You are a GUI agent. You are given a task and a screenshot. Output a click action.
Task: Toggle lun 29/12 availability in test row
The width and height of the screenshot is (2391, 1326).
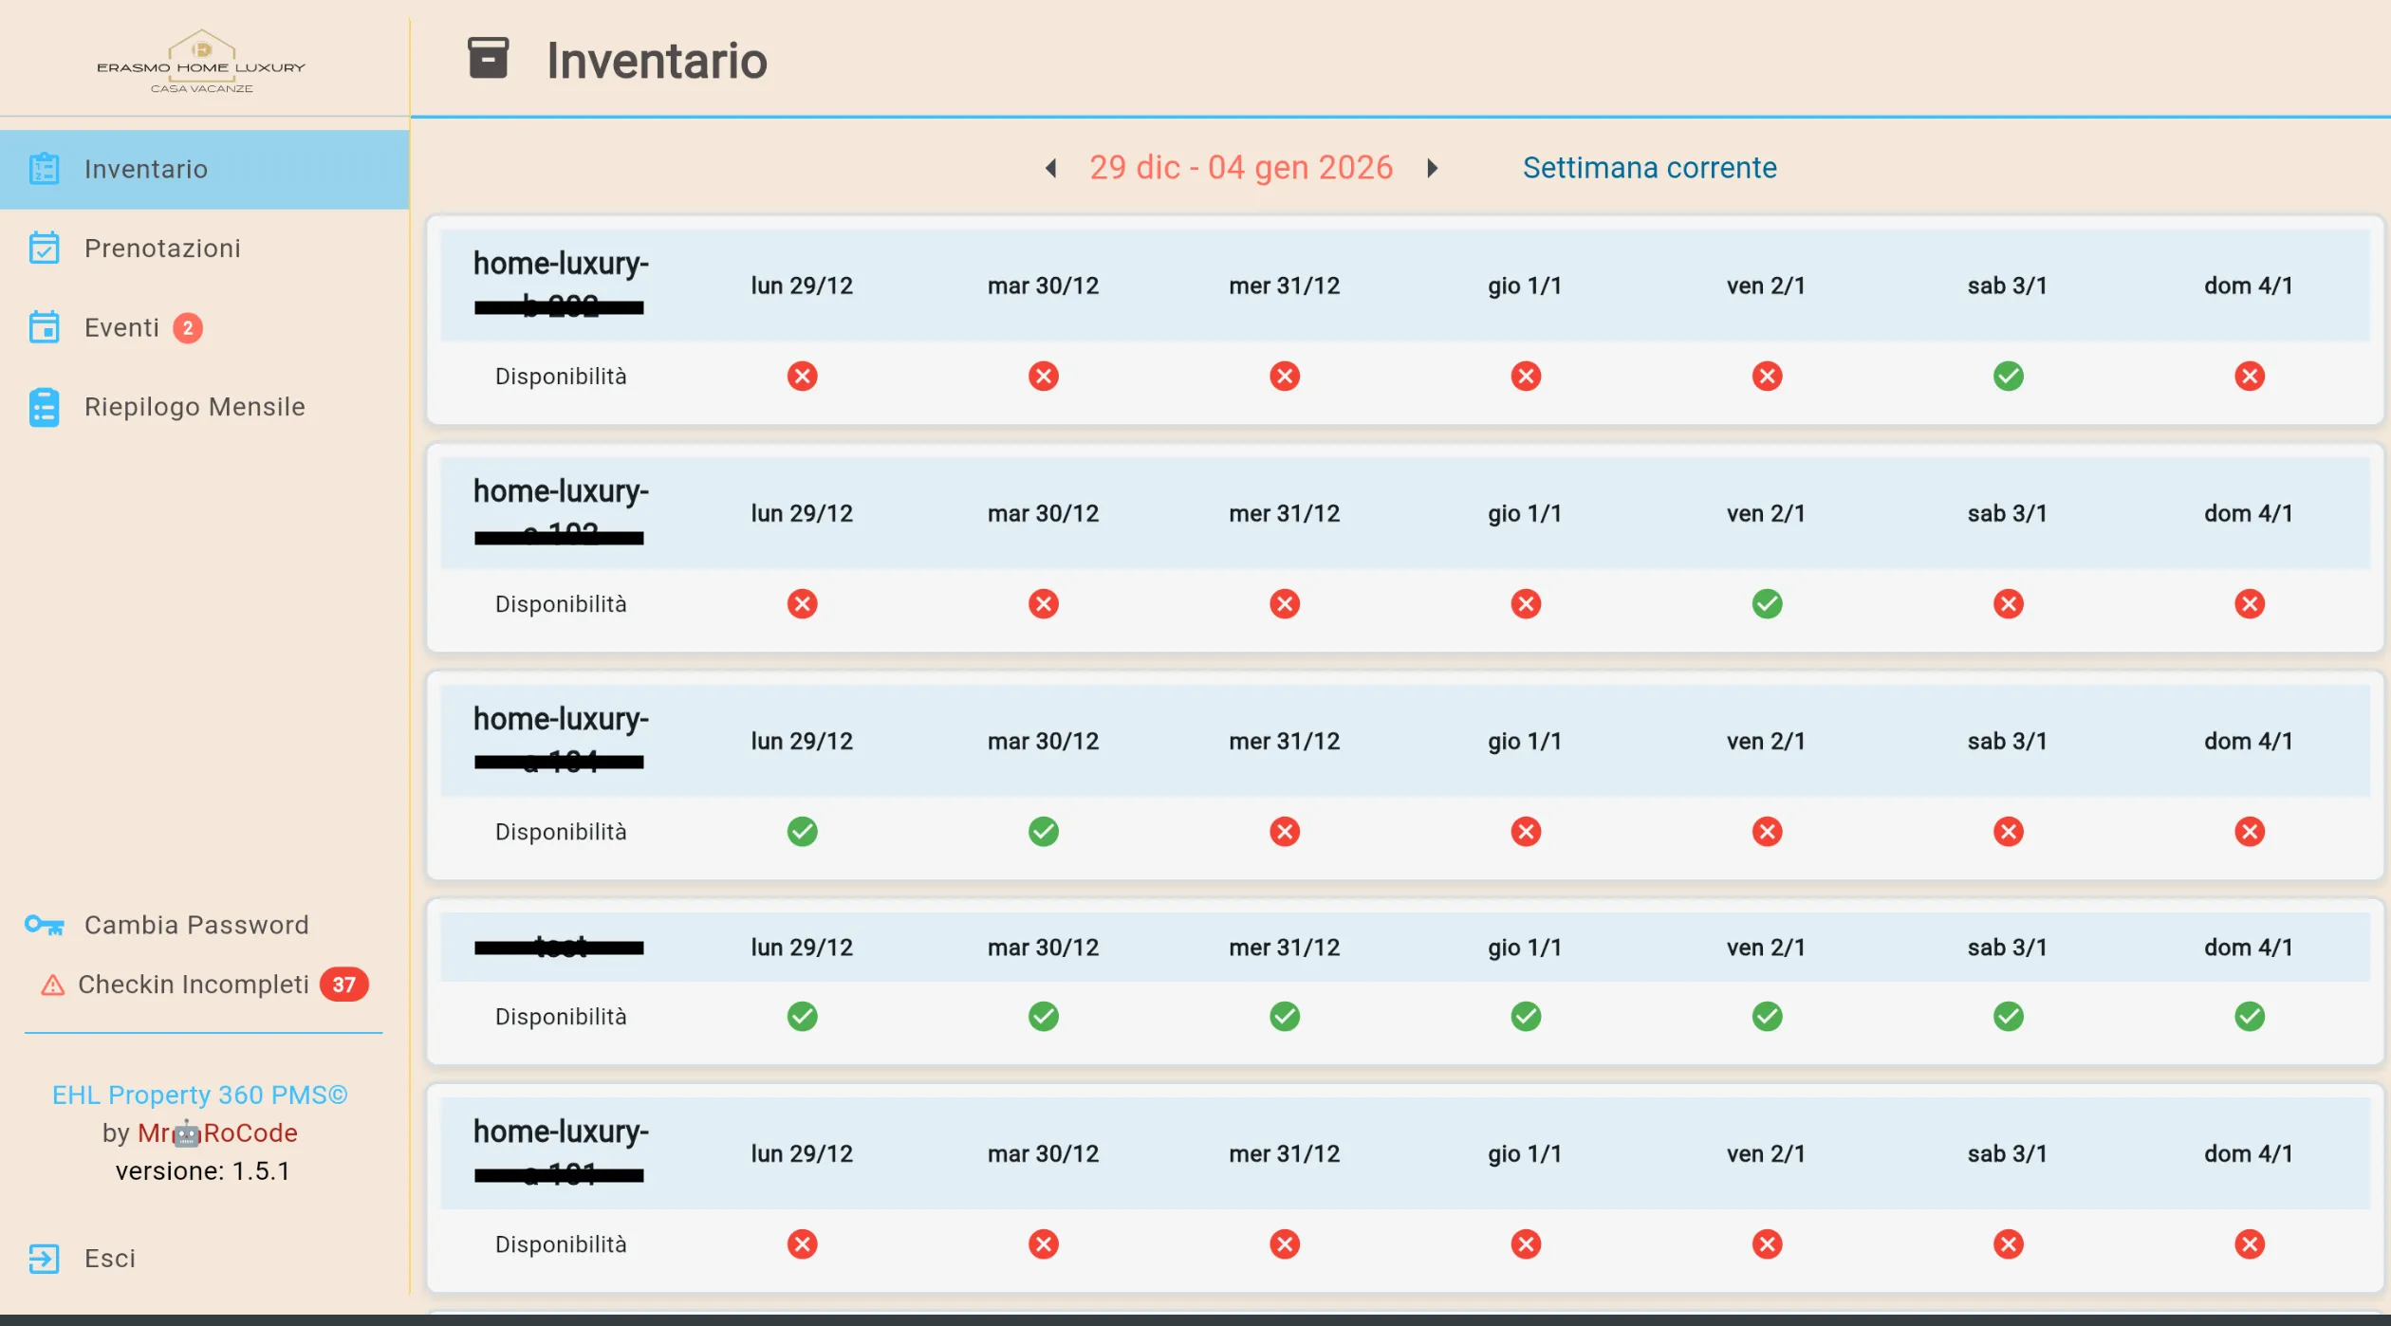pos(803,1016)
